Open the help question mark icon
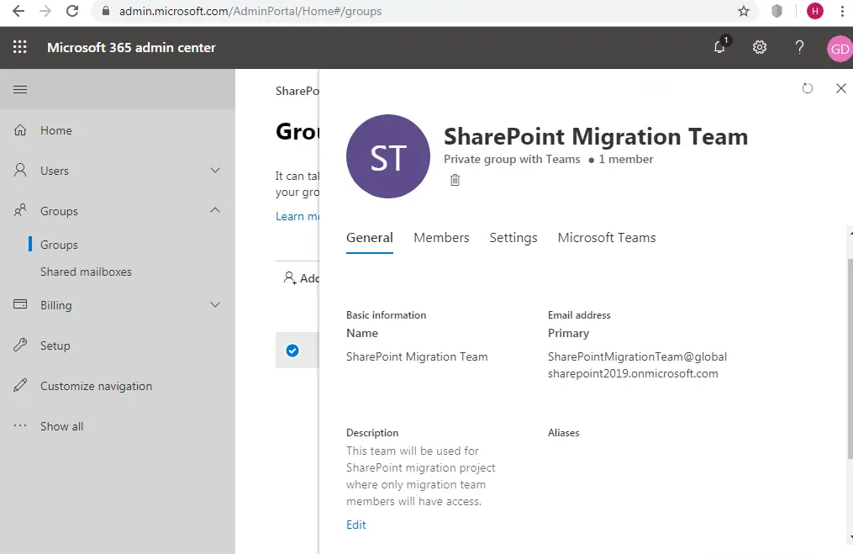This screenshot has height=554, width=853. pos(799,47)
